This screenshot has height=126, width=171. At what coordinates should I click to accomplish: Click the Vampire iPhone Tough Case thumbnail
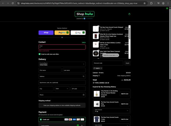tap(96, 36)
